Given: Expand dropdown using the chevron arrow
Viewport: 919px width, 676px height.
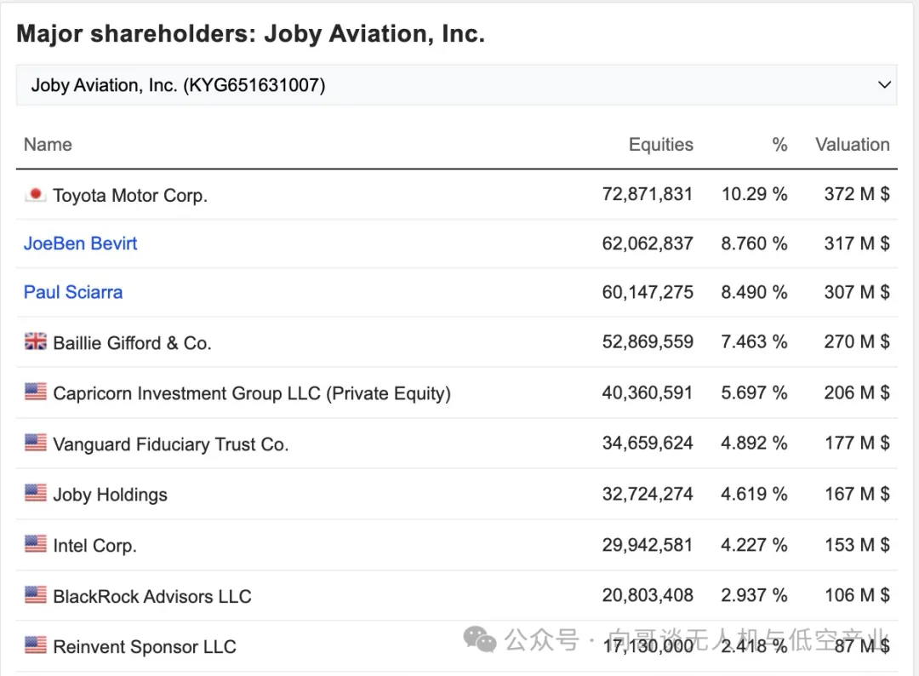Looking at the screenshot, I should pyautogui.click(x=884, y=85).
